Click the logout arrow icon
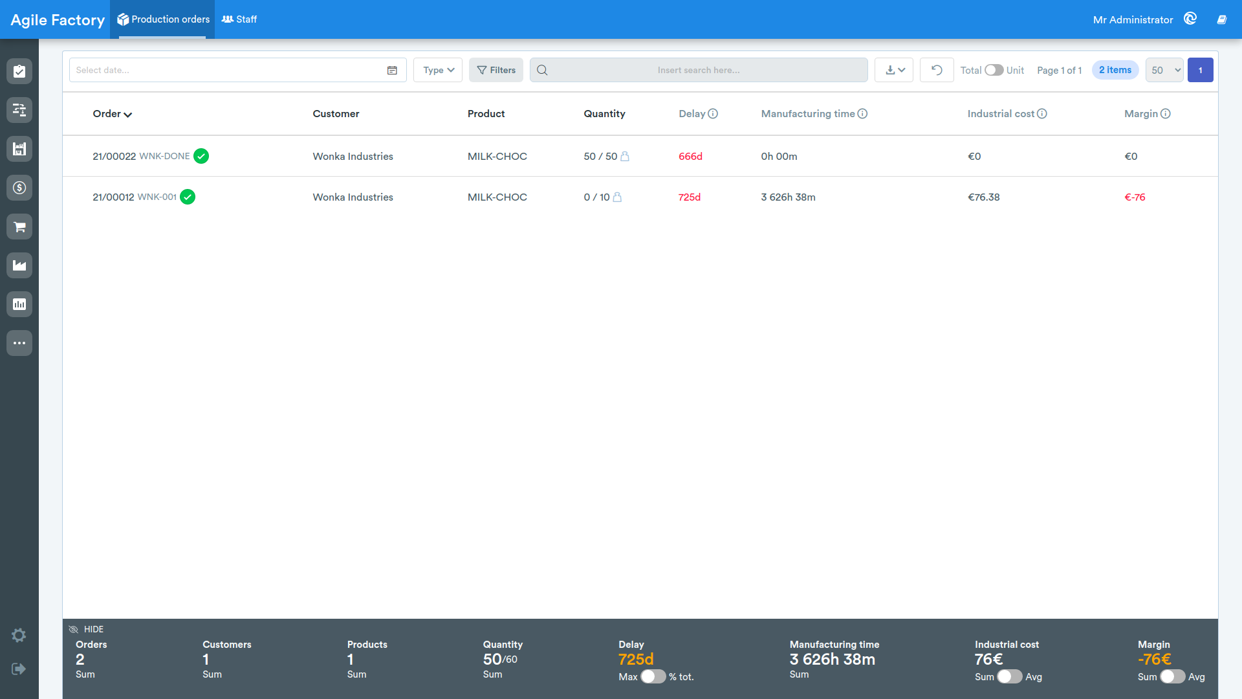This screenshot has width=1242, height=699. click(x=19, y=669)
